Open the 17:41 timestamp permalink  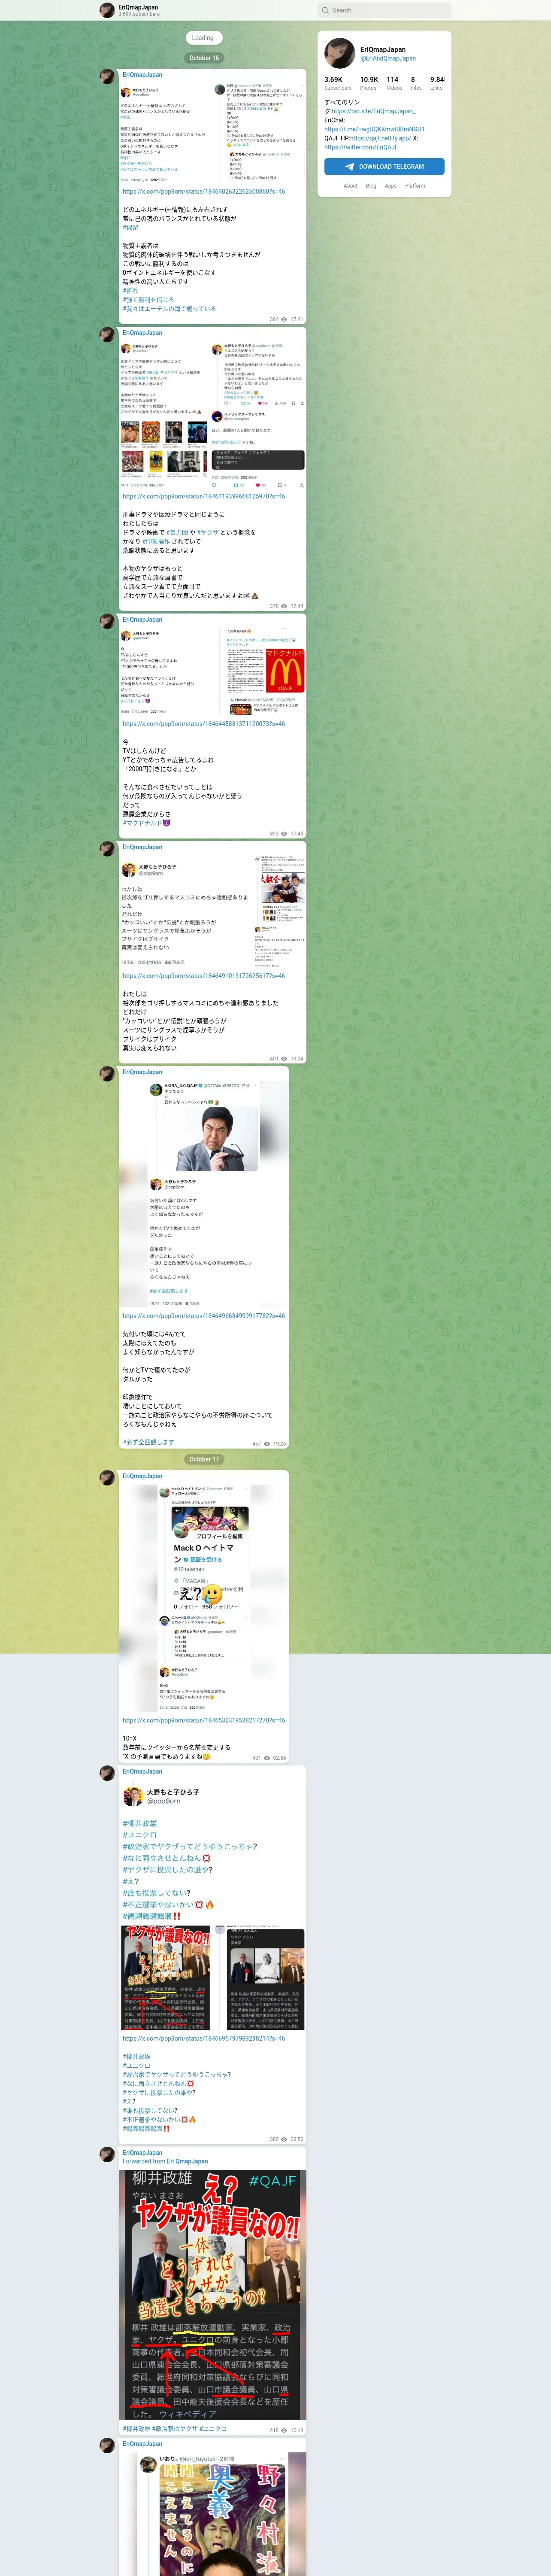coord(297,320)
